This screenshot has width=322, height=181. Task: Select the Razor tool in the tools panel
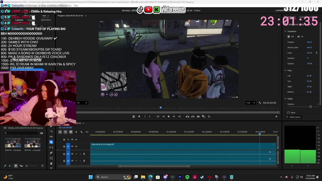tap(51, 142)
